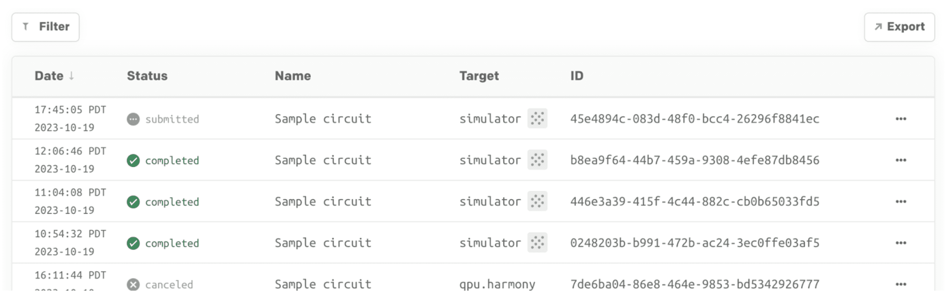This screenshot has width=947, height=299.
Task: Select the Target column header
Action: pyautogui.click(x=479, y=76)
